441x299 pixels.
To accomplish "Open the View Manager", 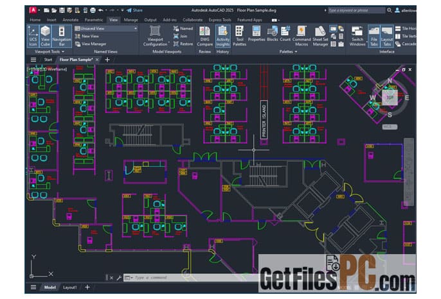I will [x=91, y=44].
